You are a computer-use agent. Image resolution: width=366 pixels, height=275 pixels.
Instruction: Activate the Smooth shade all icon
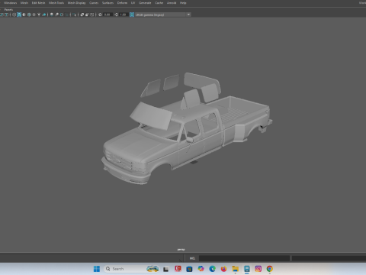(x=19, y=15)
